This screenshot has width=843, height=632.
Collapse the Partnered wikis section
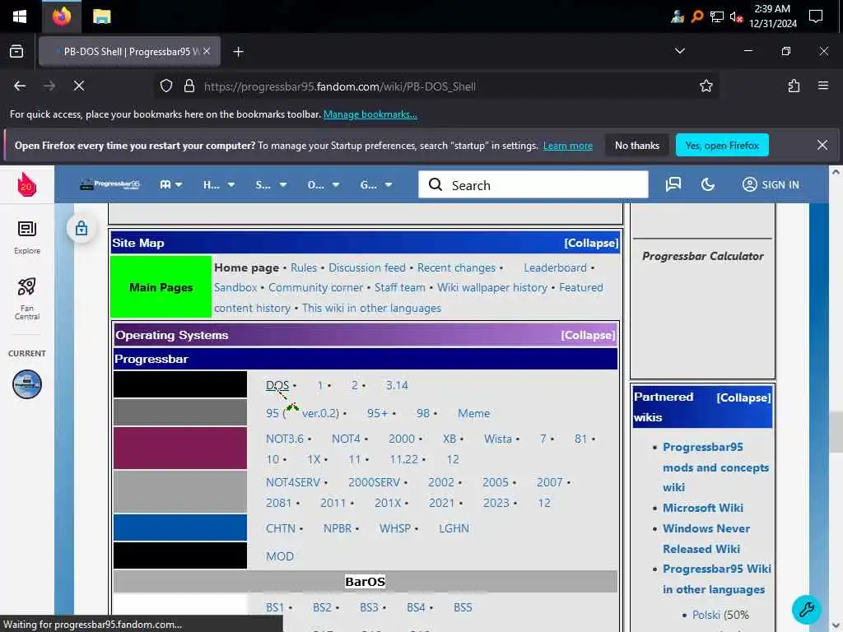[743, 397]
